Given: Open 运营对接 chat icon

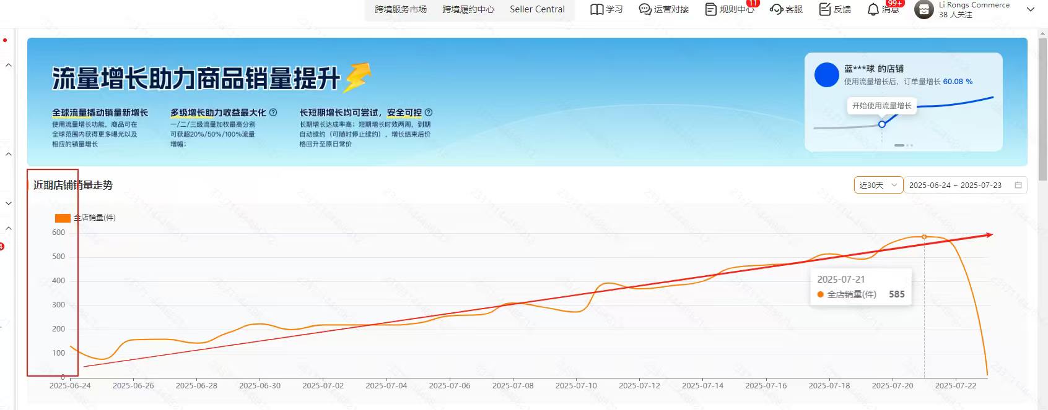Looking at the screenshot, I should [645, 9].
